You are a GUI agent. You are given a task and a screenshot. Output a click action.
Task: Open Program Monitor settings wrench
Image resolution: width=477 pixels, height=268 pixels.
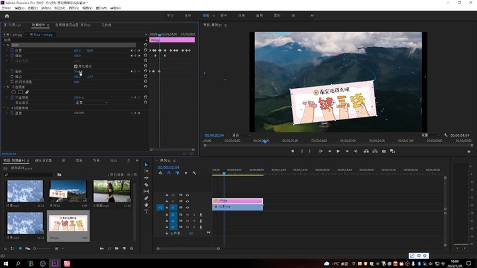446,135
